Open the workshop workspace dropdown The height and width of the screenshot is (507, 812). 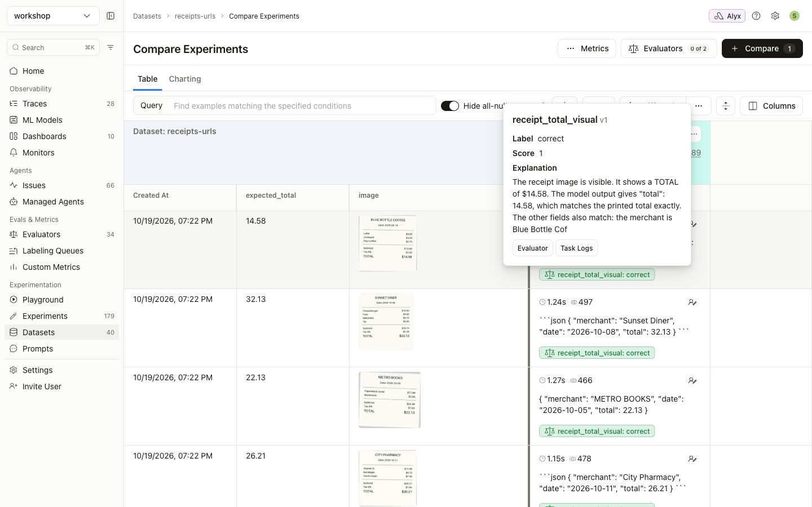pyautogui.click(x=53, y=16)
